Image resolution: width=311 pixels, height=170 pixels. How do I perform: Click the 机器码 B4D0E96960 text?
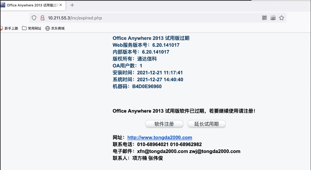pos(137,86)
